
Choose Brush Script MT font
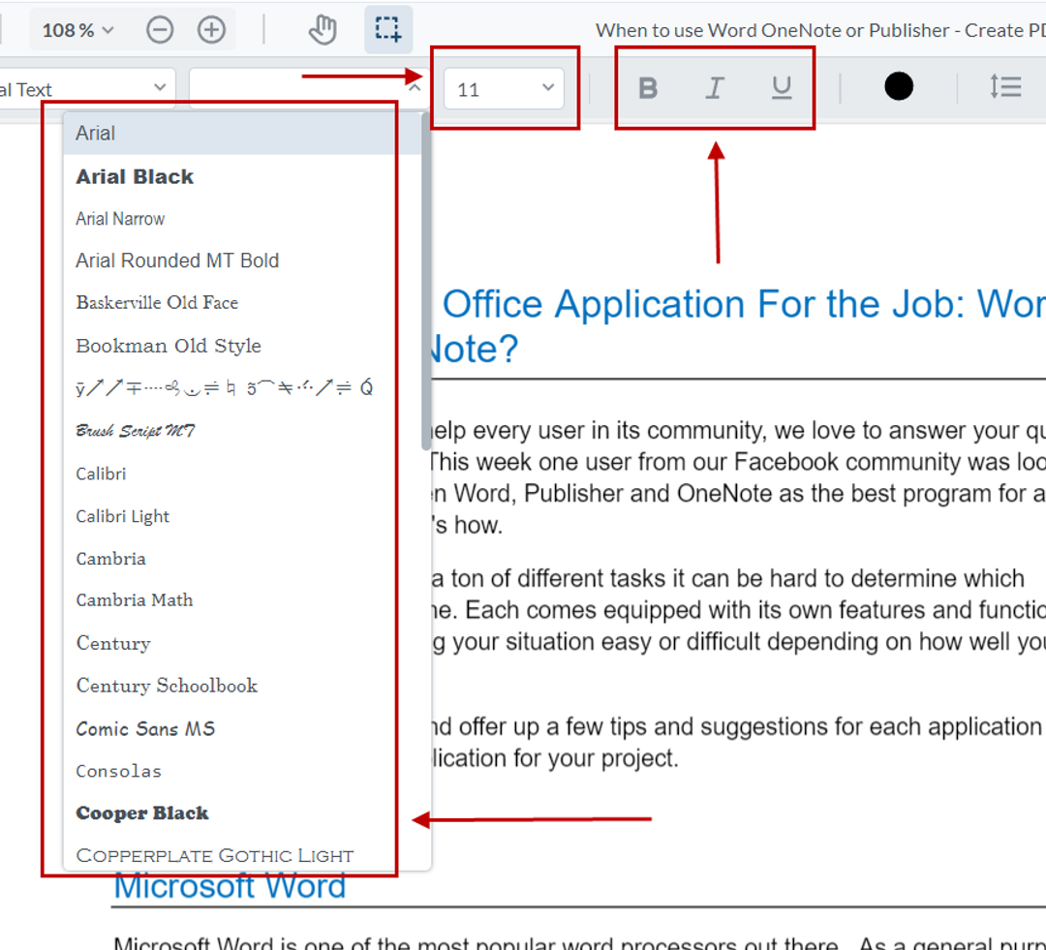coord(242,430)
